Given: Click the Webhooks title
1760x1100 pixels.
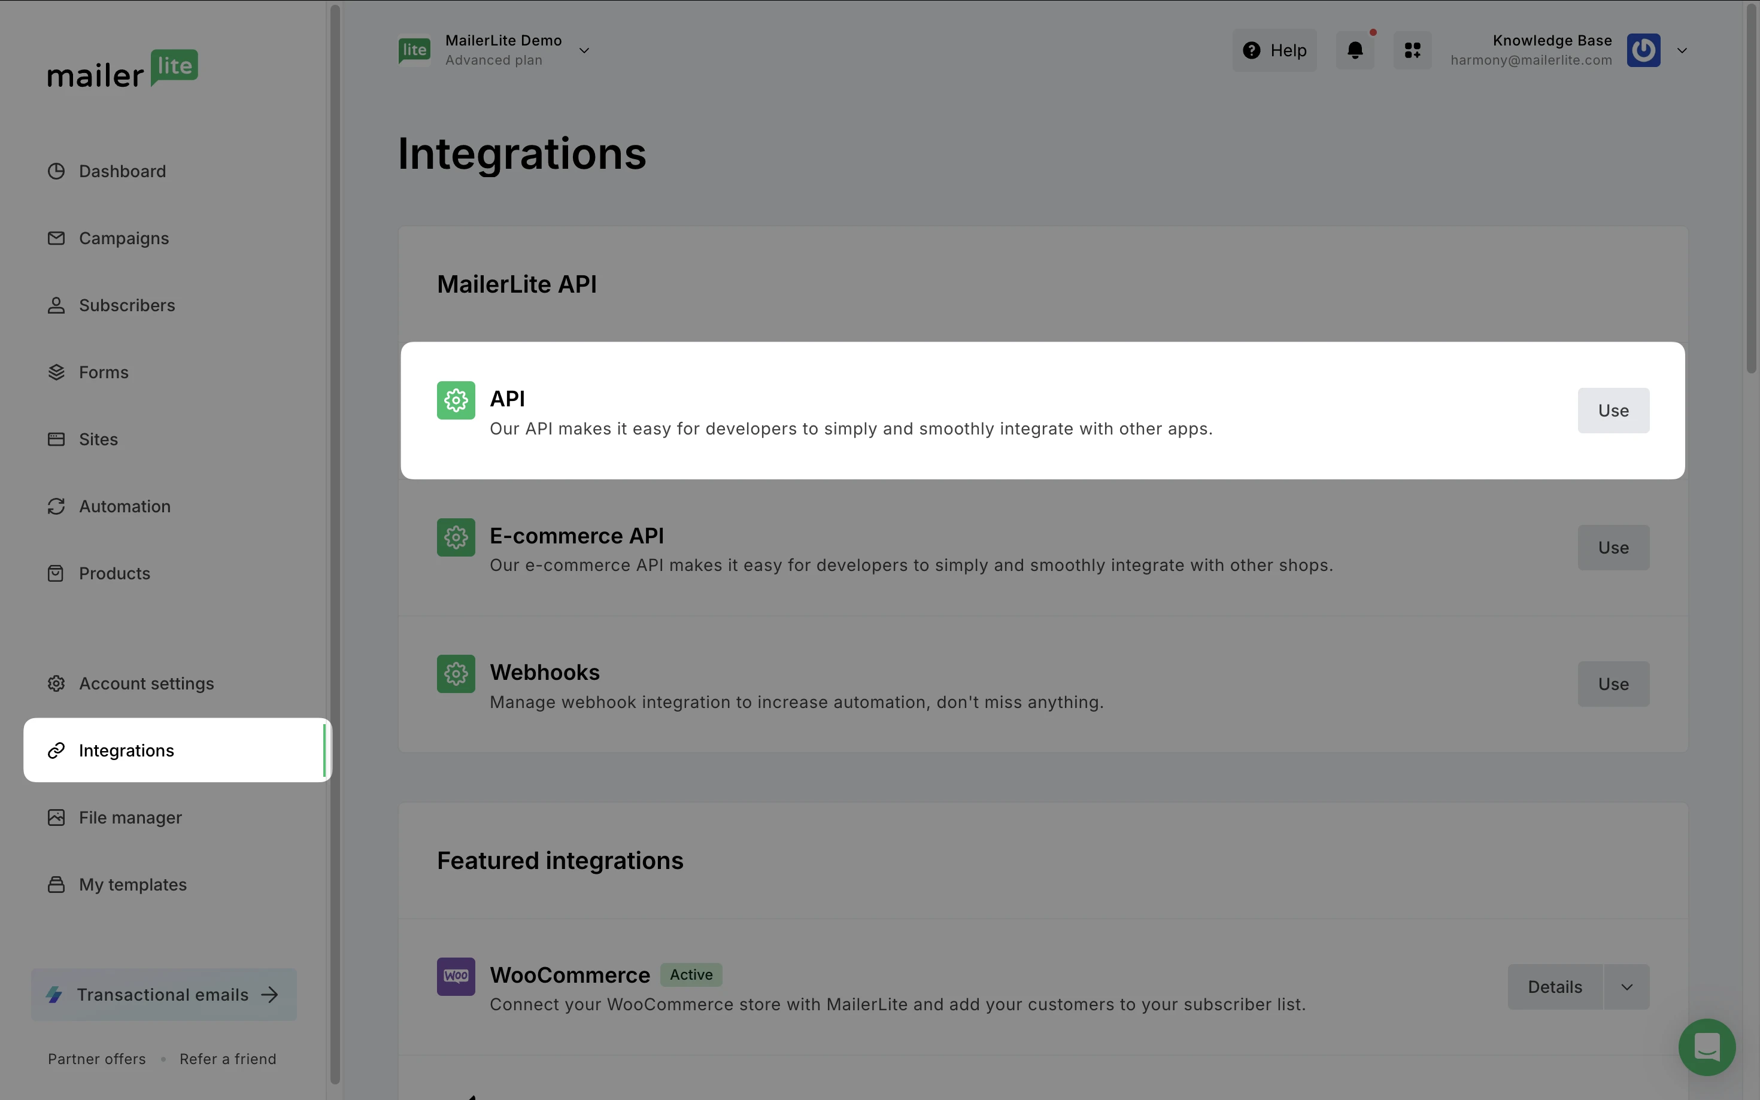Looking at the screenshot, I should [545, 672].
